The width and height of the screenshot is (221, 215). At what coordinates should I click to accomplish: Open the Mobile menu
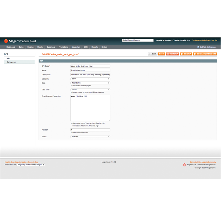(x=40, y=47)
